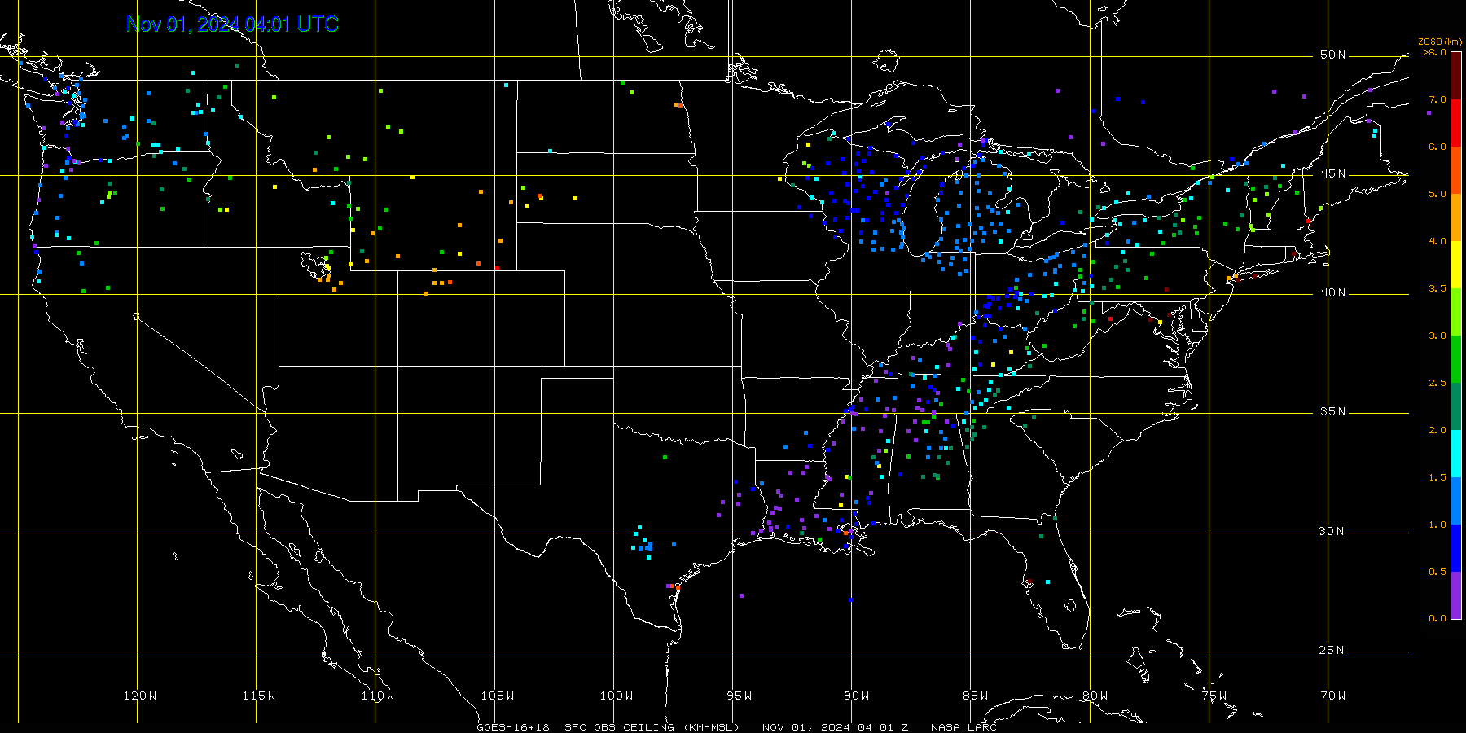Pick the 5.0 value on the color scale
Image resolution: width=1466 pixels, height=733 pixels.
(x=1437, y=194)
